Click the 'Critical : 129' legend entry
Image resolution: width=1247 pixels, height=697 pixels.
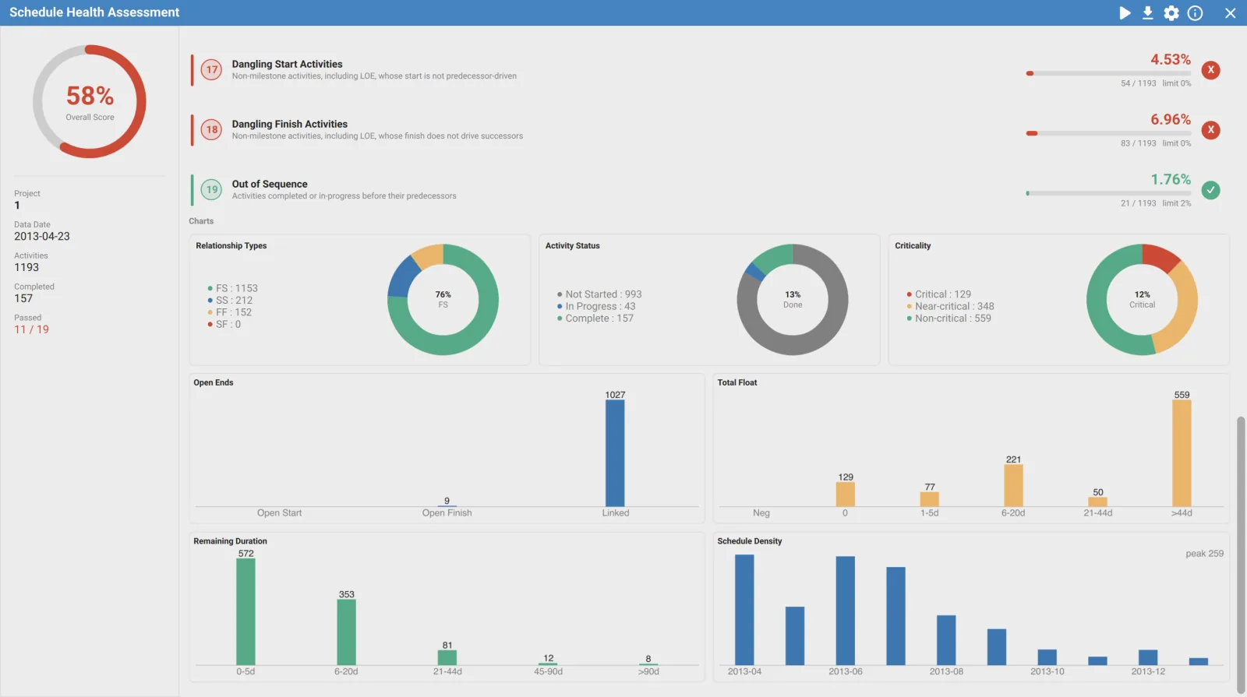click(938, 294)
